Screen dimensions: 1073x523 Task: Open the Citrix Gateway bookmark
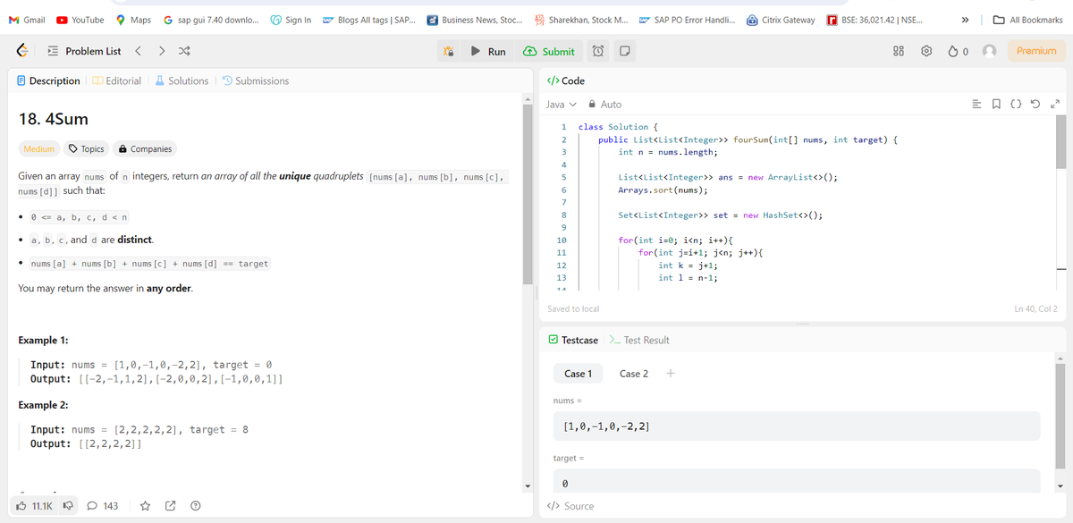pos(780,19)
